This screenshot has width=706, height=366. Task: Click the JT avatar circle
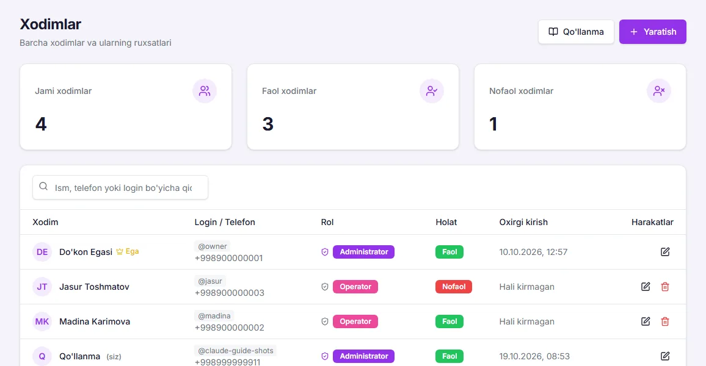pos(42,287)
